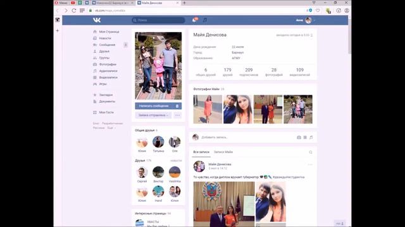Screen dimensions: 405x227
Task: Open the selfie couple photo thumbnail
Action: tap(238, 109)
